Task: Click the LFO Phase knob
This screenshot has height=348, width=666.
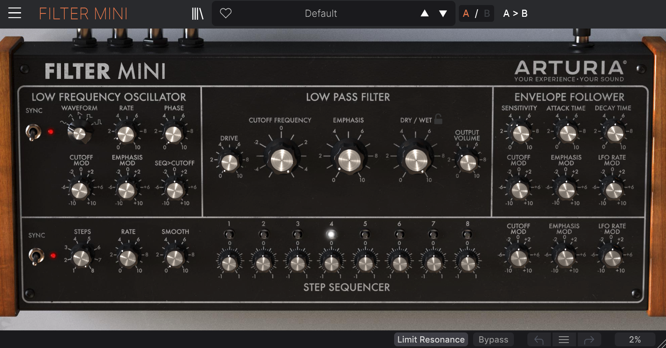Action: pos(173,134)
